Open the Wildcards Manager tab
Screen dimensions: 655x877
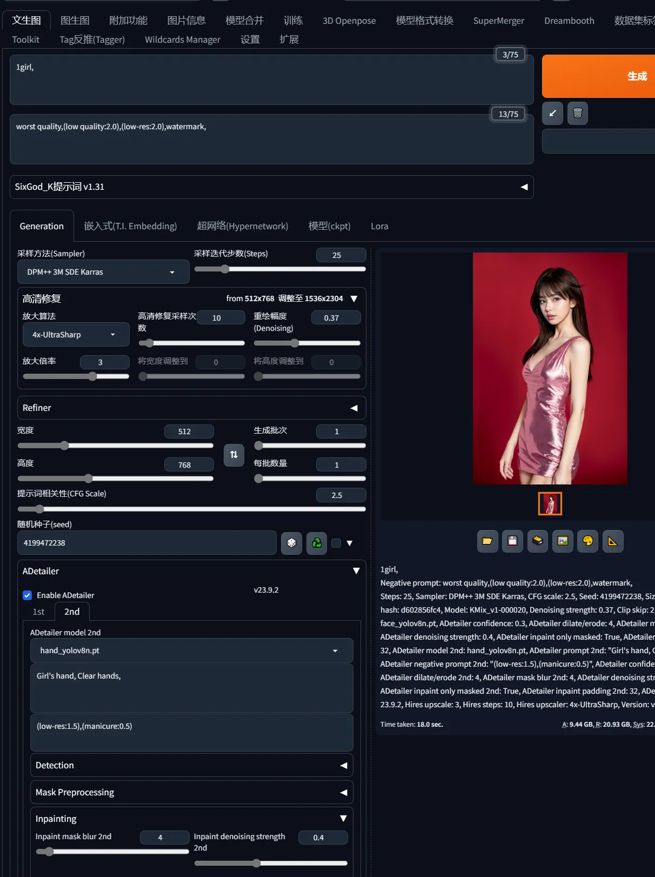(x=183, y=39)
